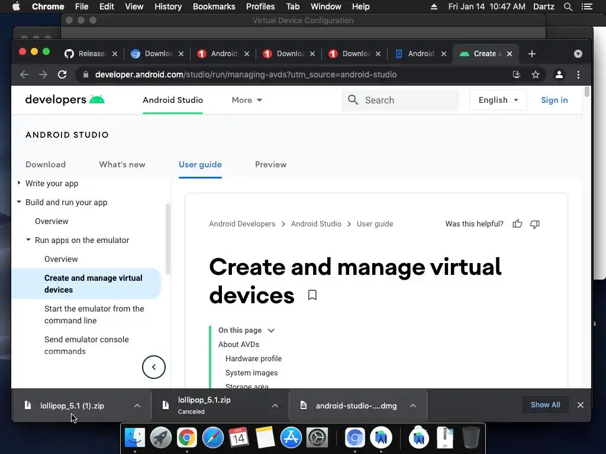The image size is (606, 454).
Task: Open the Bookmarks menu in menu bar
Action: [x=214, y=7]
